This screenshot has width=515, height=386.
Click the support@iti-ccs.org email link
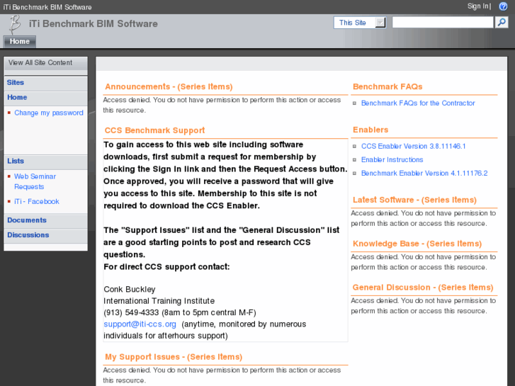(x=140, y=324)
